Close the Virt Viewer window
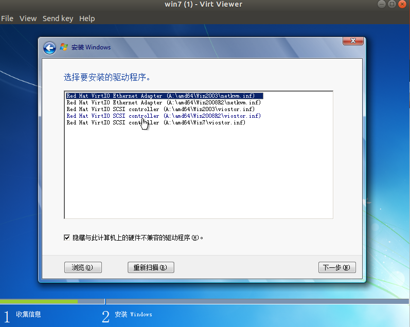 pyautogui.click(x=402, y=5)
